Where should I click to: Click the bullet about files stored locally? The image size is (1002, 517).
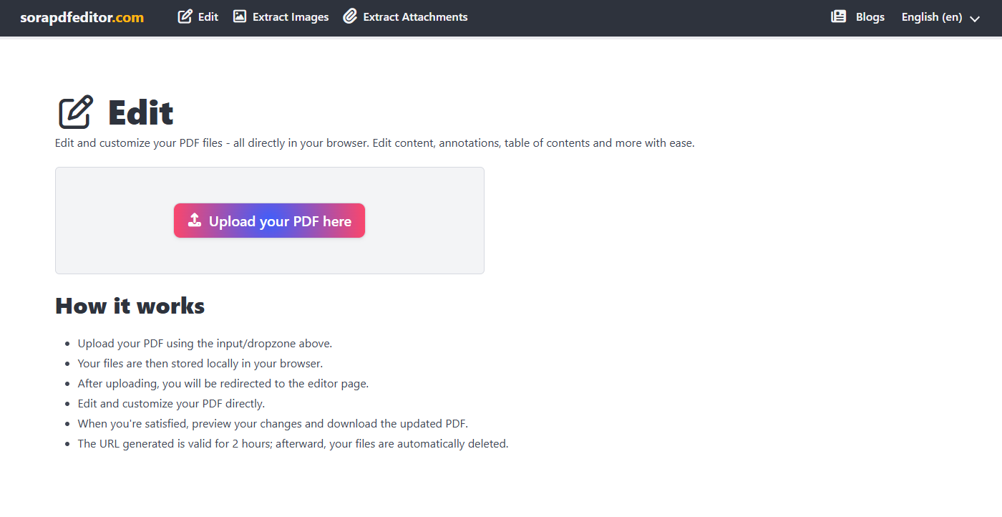tap(200, 364)
